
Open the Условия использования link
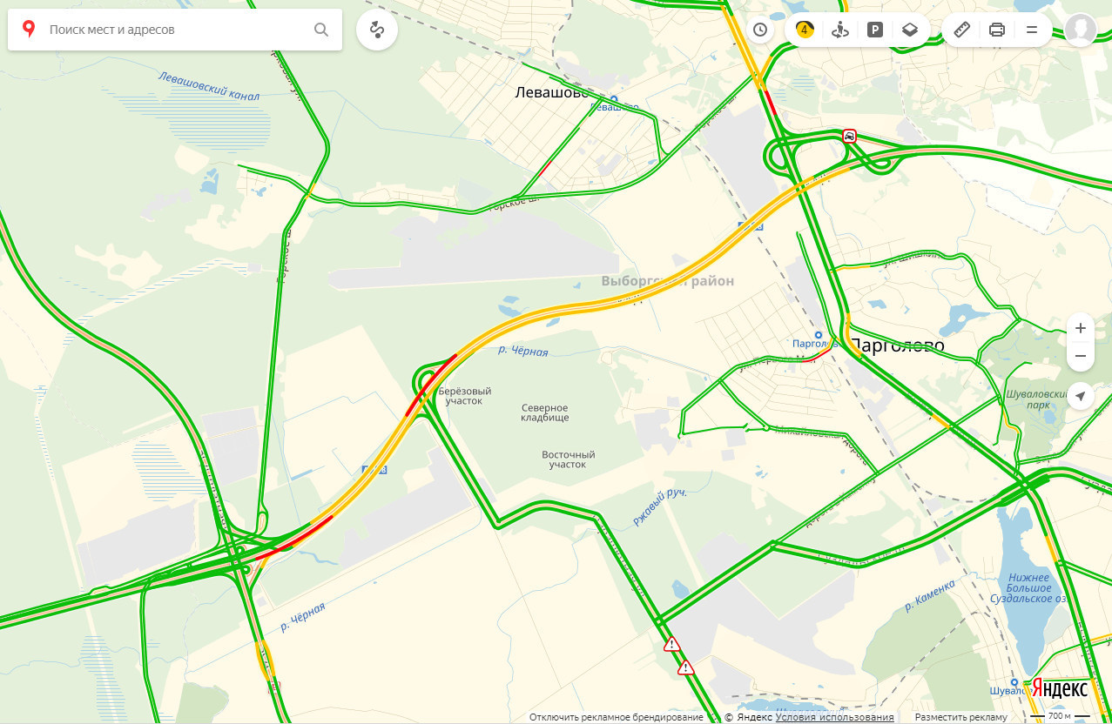pyautogui.click(x=835, y=717)
